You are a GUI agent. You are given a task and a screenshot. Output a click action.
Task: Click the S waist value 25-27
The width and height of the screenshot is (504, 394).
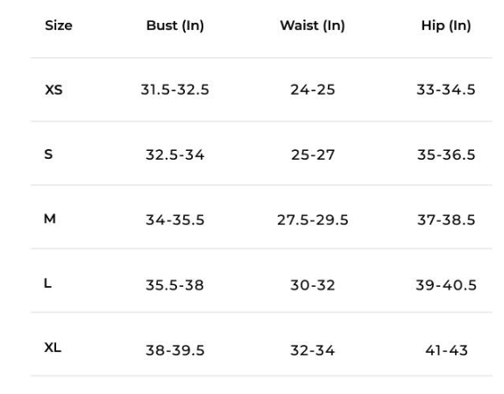click(x=313, y=154)
